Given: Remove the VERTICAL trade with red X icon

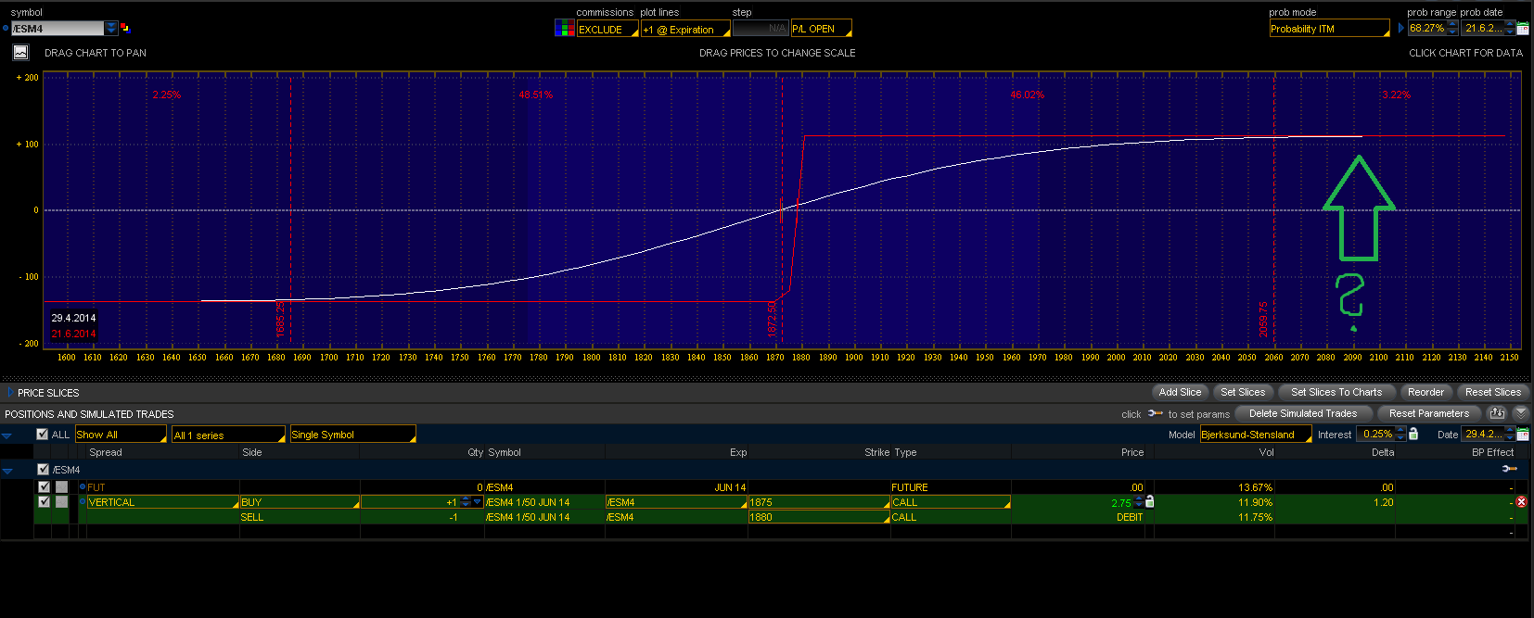Looking at the screenshot, I should pyautogui.click(x=1521, y=502).
